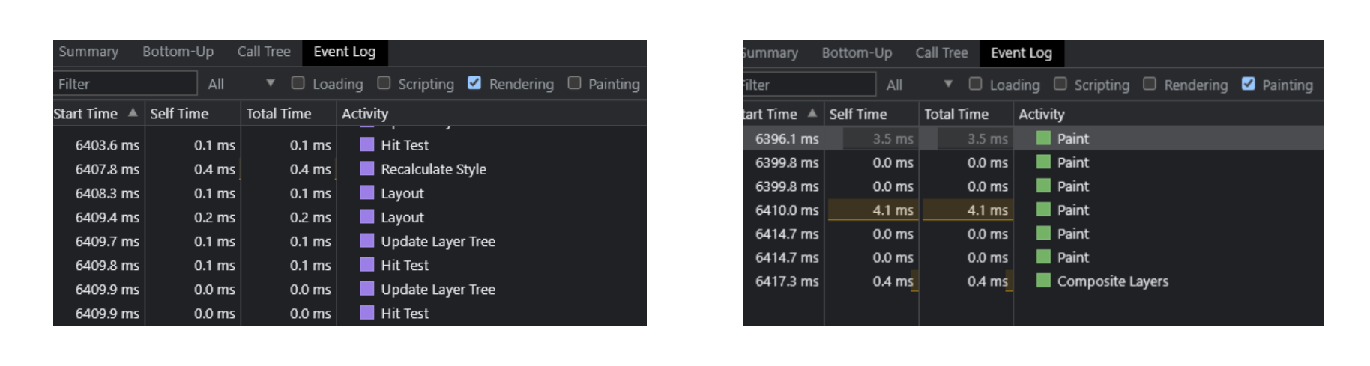The height and width of the screenshot is (366, 1370).
Task: Switch to Bottom-Up tab in left panel
Action: click(x=178, y=52)
